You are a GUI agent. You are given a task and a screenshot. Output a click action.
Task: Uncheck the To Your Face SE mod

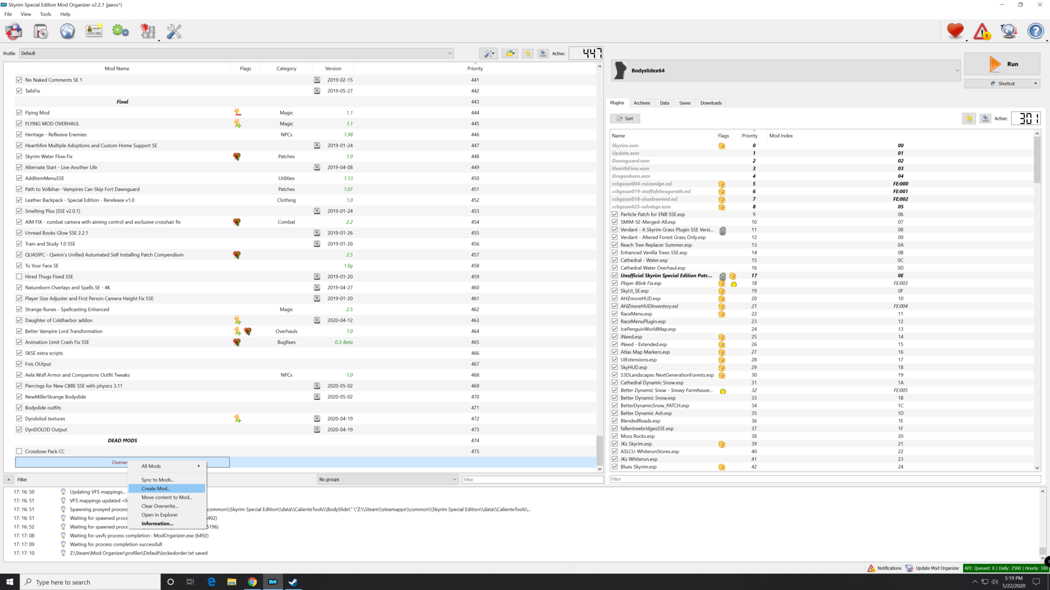click(x=19, y=265)
